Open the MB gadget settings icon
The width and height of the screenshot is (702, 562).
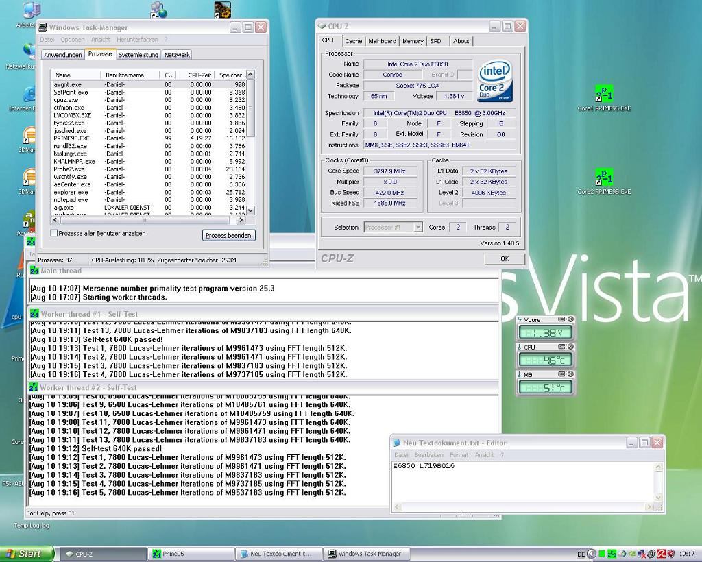click(x=562, y=374)
